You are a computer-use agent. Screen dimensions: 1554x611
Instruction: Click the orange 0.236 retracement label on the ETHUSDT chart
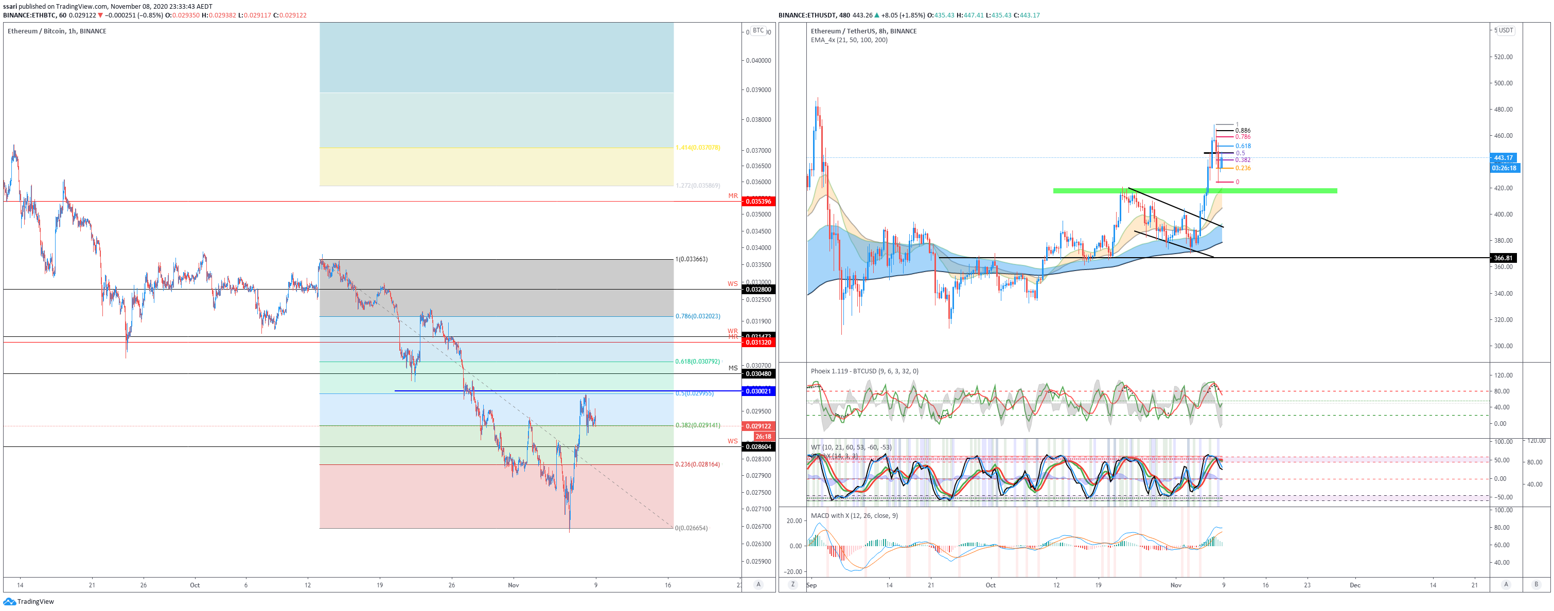pos(1243,168)
